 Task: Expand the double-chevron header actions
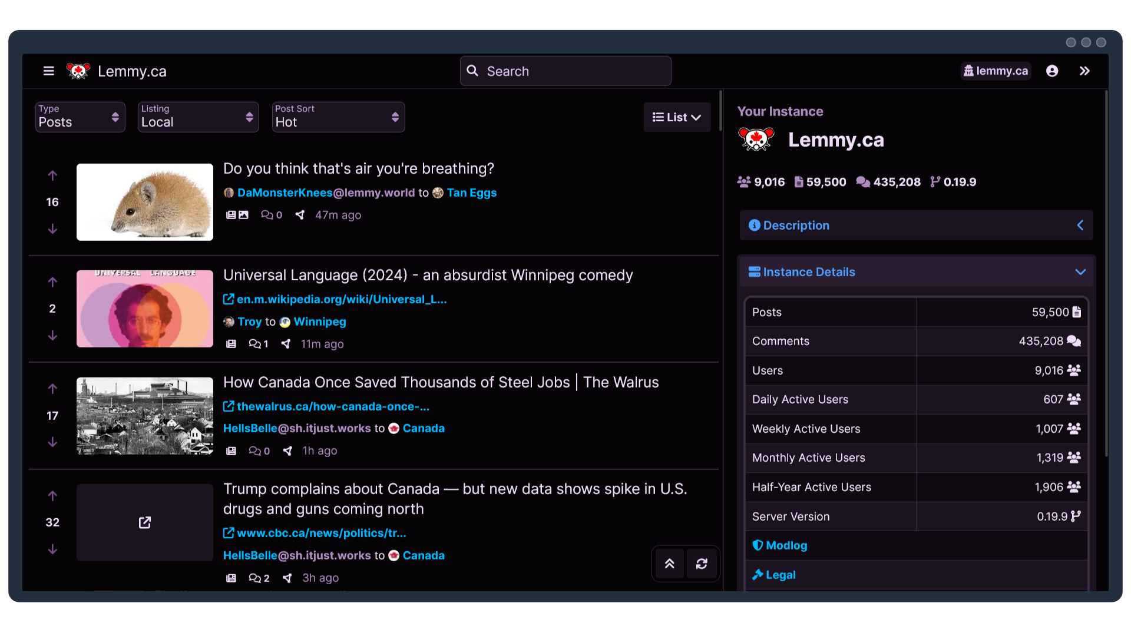click(1086, 71)
